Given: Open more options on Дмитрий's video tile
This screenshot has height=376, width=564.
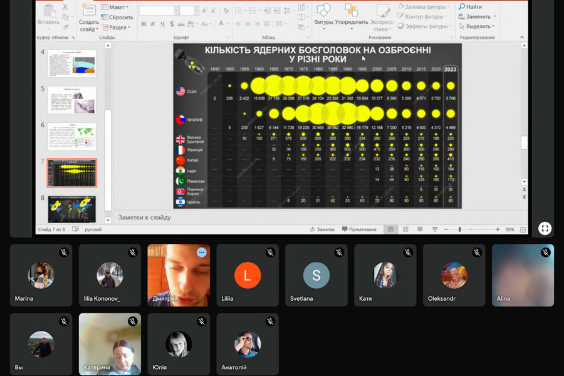Looking at the screenshot, I should click(201, 253).
